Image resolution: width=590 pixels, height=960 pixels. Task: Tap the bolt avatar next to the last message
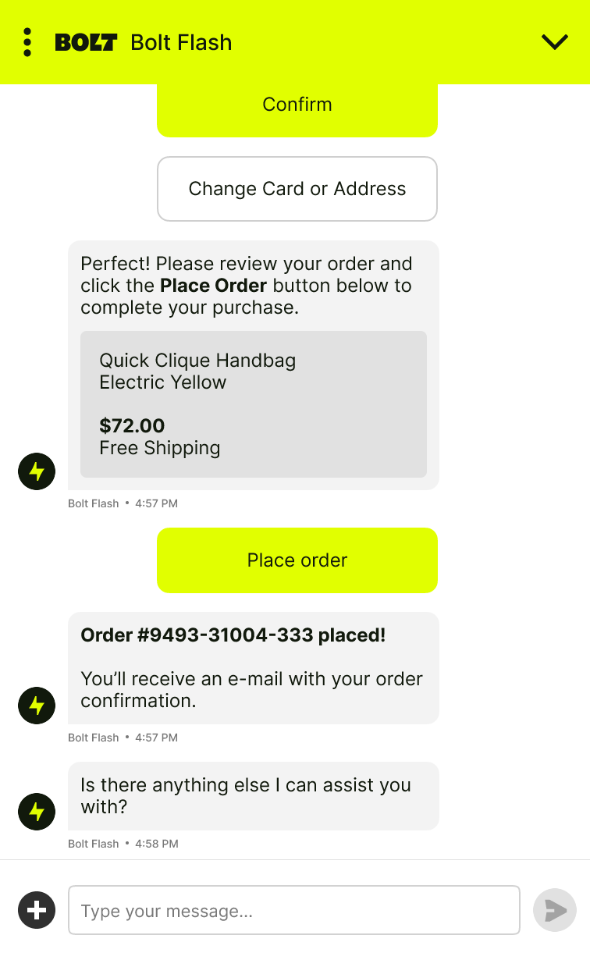click(36, 812)
